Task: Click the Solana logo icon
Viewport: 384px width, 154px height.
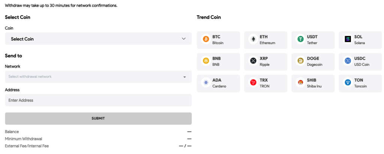Action: (x=348, y=39)
